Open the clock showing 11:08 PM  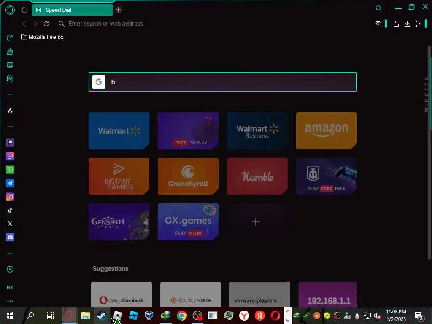396,316
